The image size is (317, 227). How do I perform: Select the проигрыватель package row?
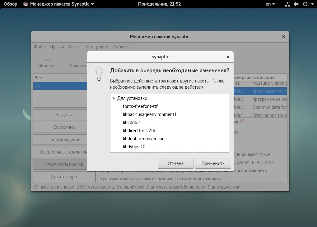[x=260, y=91]
